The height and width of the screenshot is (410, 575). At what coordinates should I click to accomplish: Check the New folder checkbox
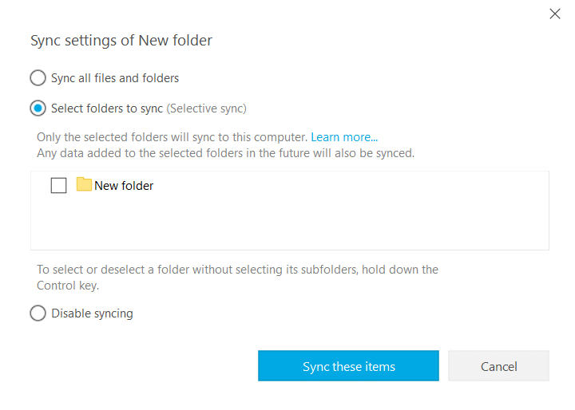58,185
